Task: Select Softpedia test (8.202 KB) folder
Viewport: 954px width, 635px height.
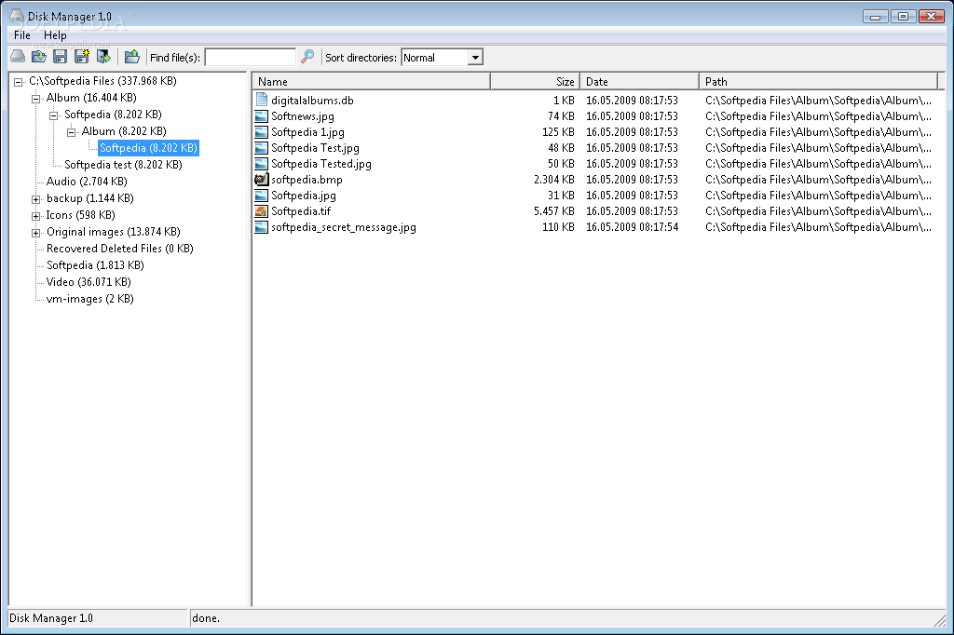Action: tap(123, 164)
